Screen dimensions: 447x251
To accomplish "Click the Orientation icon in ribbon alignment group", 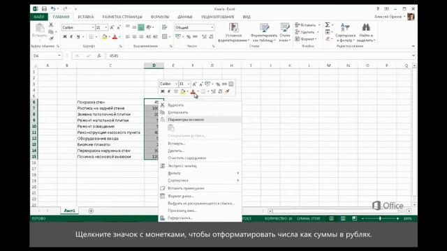I will (x=149, y=27).
